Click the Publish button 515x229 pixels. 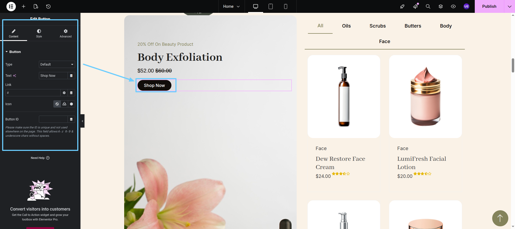pyautogui.click(x=489, y=6)
